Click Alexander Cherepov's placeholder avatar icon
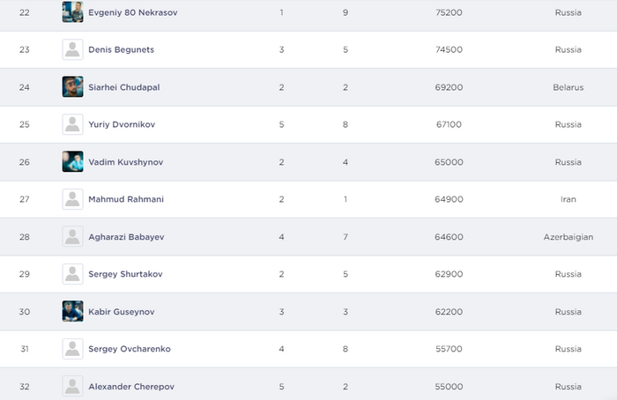The image size is (617, 400). (x=72, y=386)
